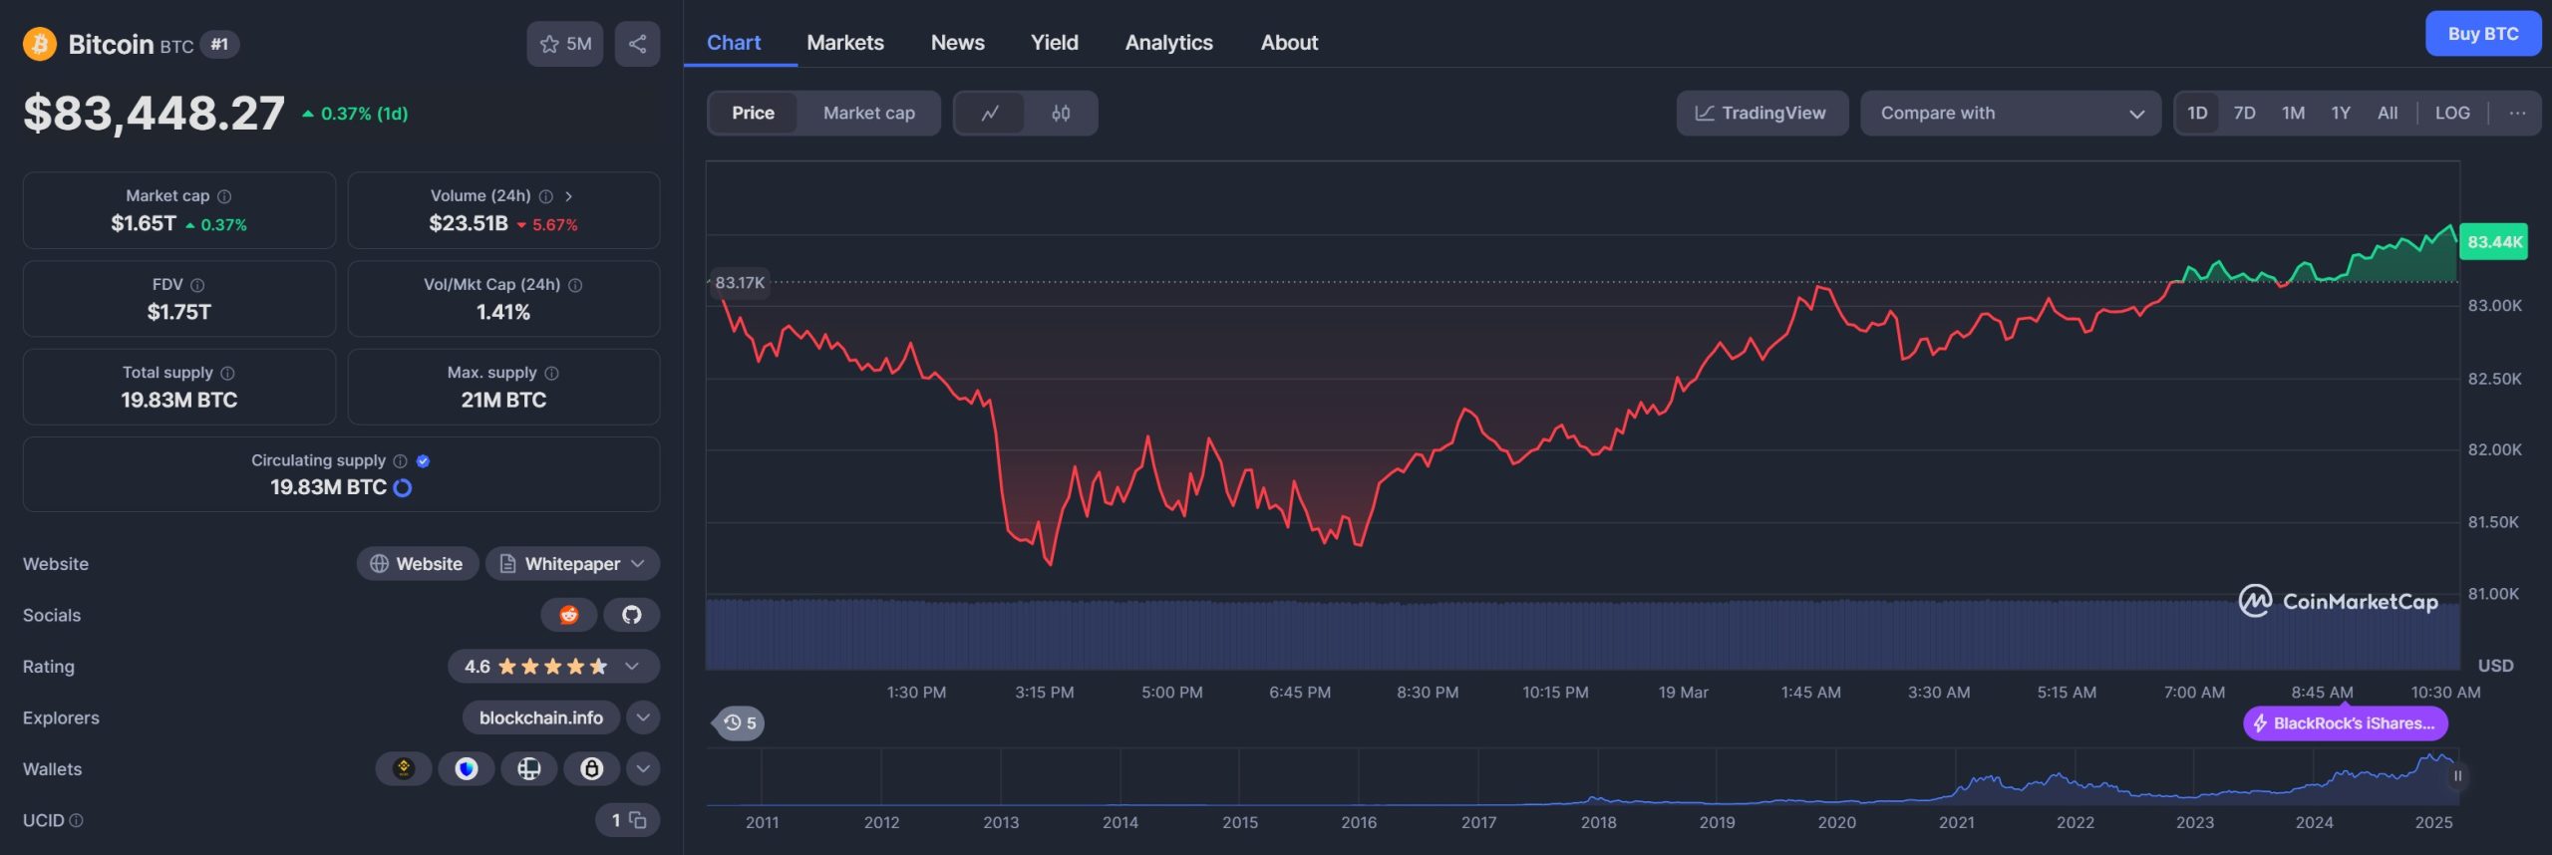Screen dimensions: 2552x855
Task: Click circulating supply progress ring icon
Action: pos(403,487)
